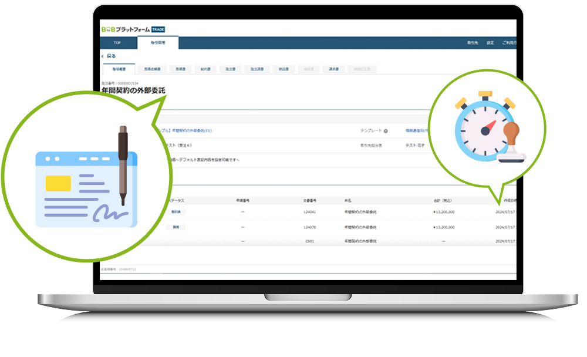
Task: Click the ステータス column header
Action: point(176,200)
